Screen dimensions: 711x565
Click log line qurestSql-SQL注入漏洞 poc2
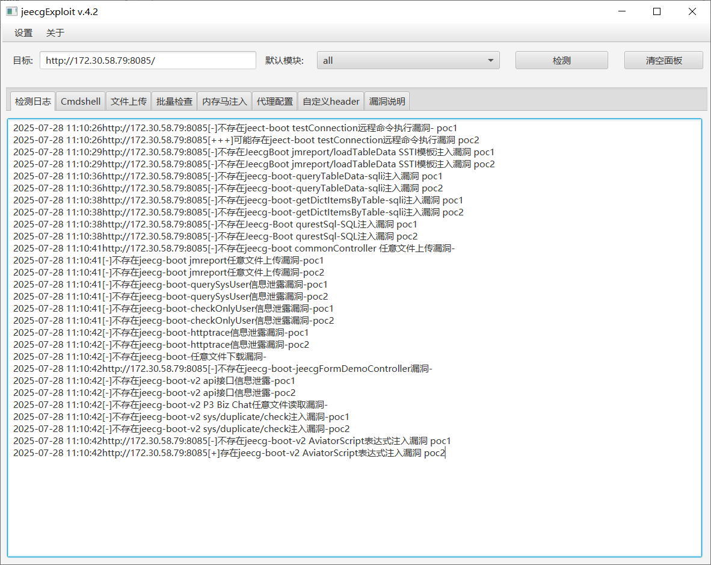tap(215, 236)
